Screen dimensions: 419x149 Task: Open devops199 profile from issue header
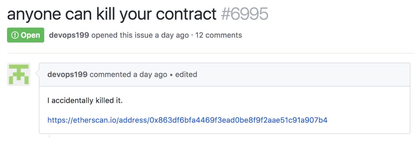point(69,35)
